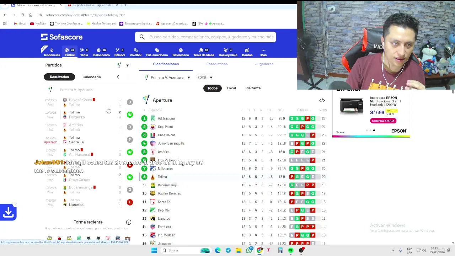The width and height of the screenshot is (455, 256).
Task: Select the Todos standings filter
Action: 212,88
